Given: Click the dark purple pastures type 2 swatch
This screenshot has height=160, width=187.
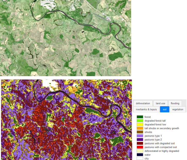Looking at the screenshot, I should [140, 139].
